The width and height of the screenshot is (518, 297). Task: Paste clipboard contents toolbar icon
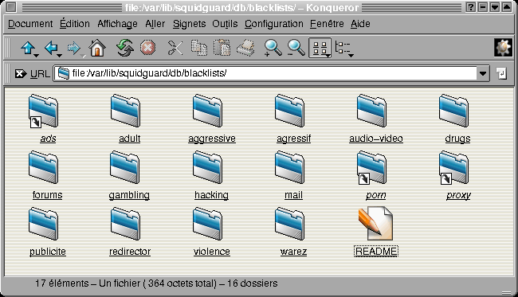222,49
